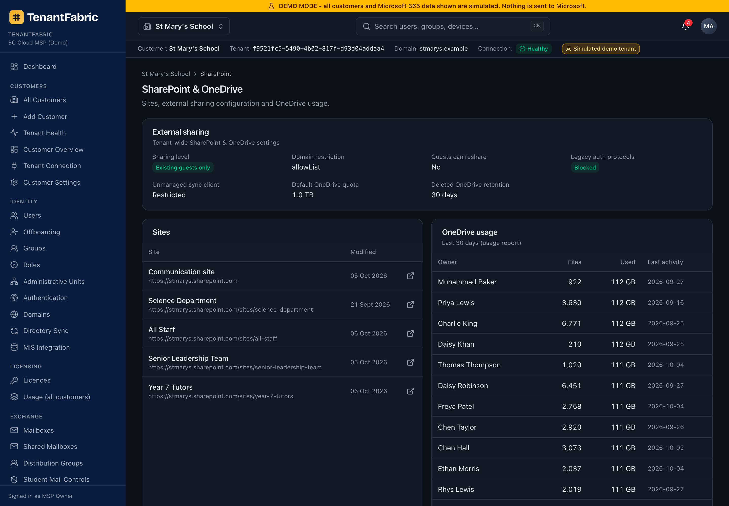The image size is (729, 506).
Task: Open the MA user avatar menu
Action: pyautogui.click(x=708, y=26)
